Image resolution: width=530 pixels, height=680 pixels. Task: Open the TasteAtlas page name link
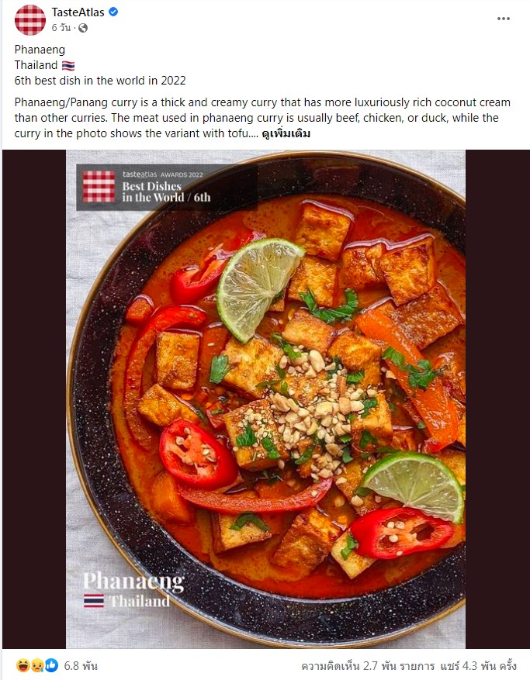tap(78, 12)
